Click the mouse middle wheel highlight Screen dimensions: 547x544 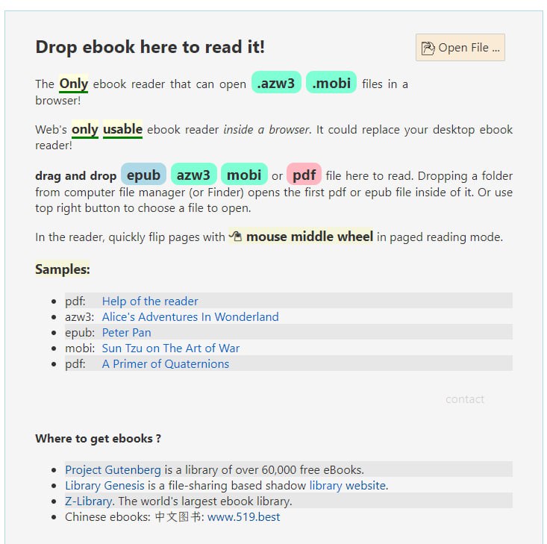coord(309,237)
